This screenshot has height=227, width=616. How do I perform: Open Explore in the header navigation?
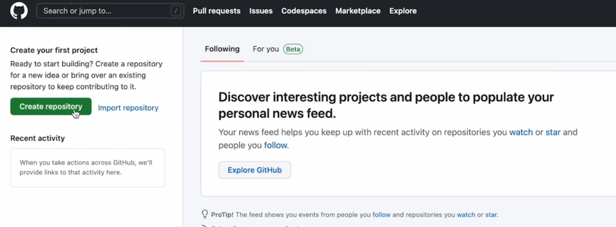point(403,11)
